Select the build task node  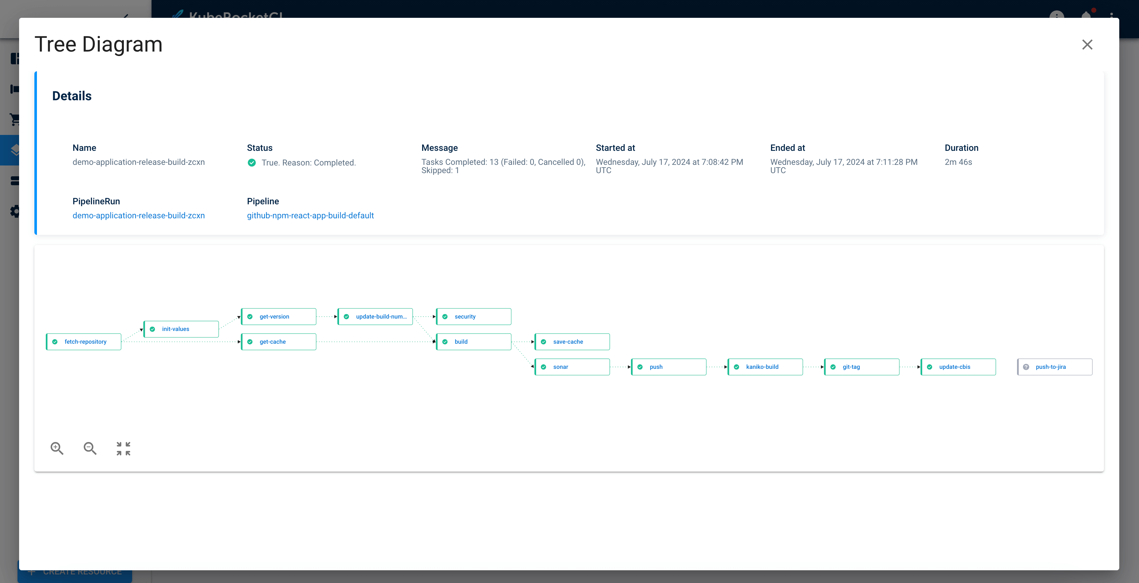pyautogui.click(x=474, y=342)
